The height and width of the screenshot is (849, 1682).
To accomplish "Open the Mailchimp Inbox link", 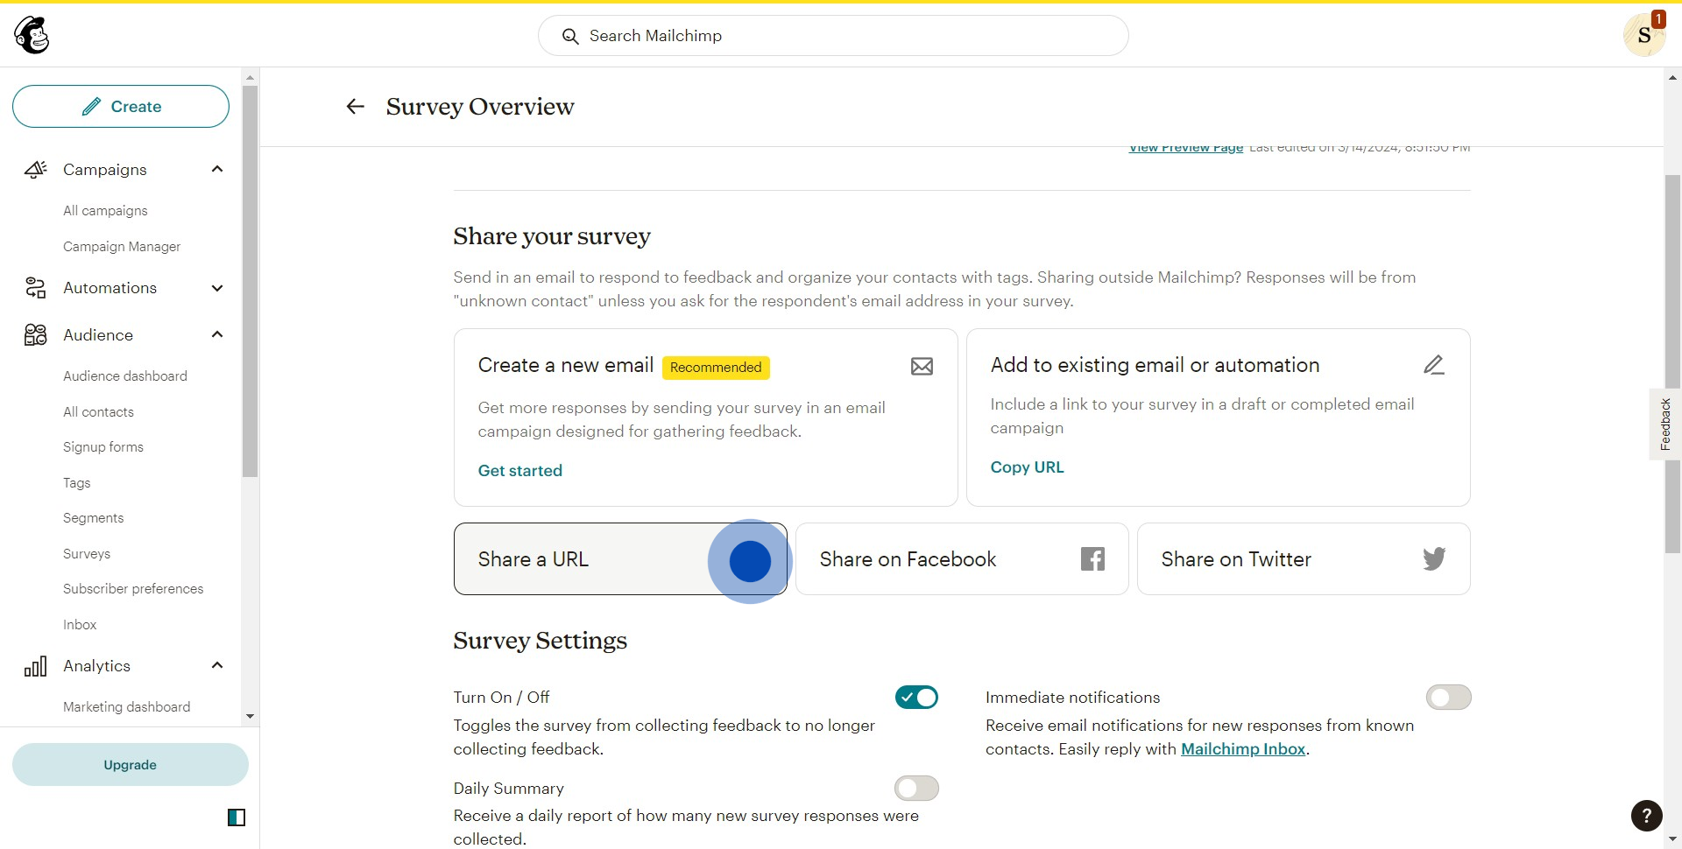I will 1243,749.
